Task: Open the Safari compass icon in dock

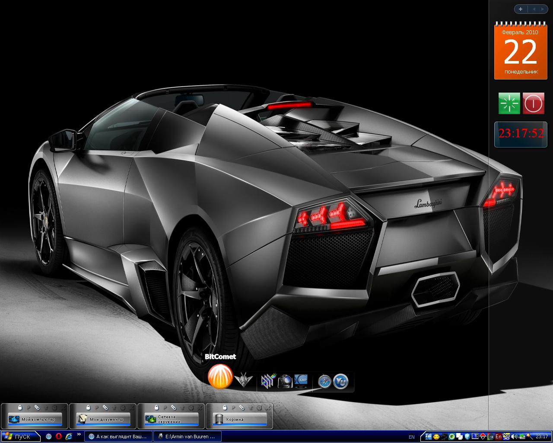Action: (x=324, y=381)
